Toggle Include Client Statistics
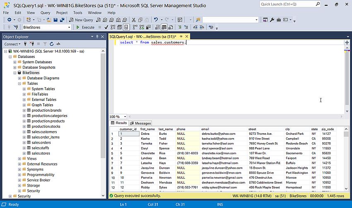 (148, 27)
